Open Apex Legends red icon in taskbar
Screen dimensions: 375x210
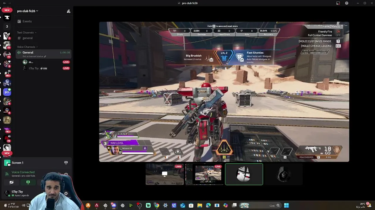97,205
